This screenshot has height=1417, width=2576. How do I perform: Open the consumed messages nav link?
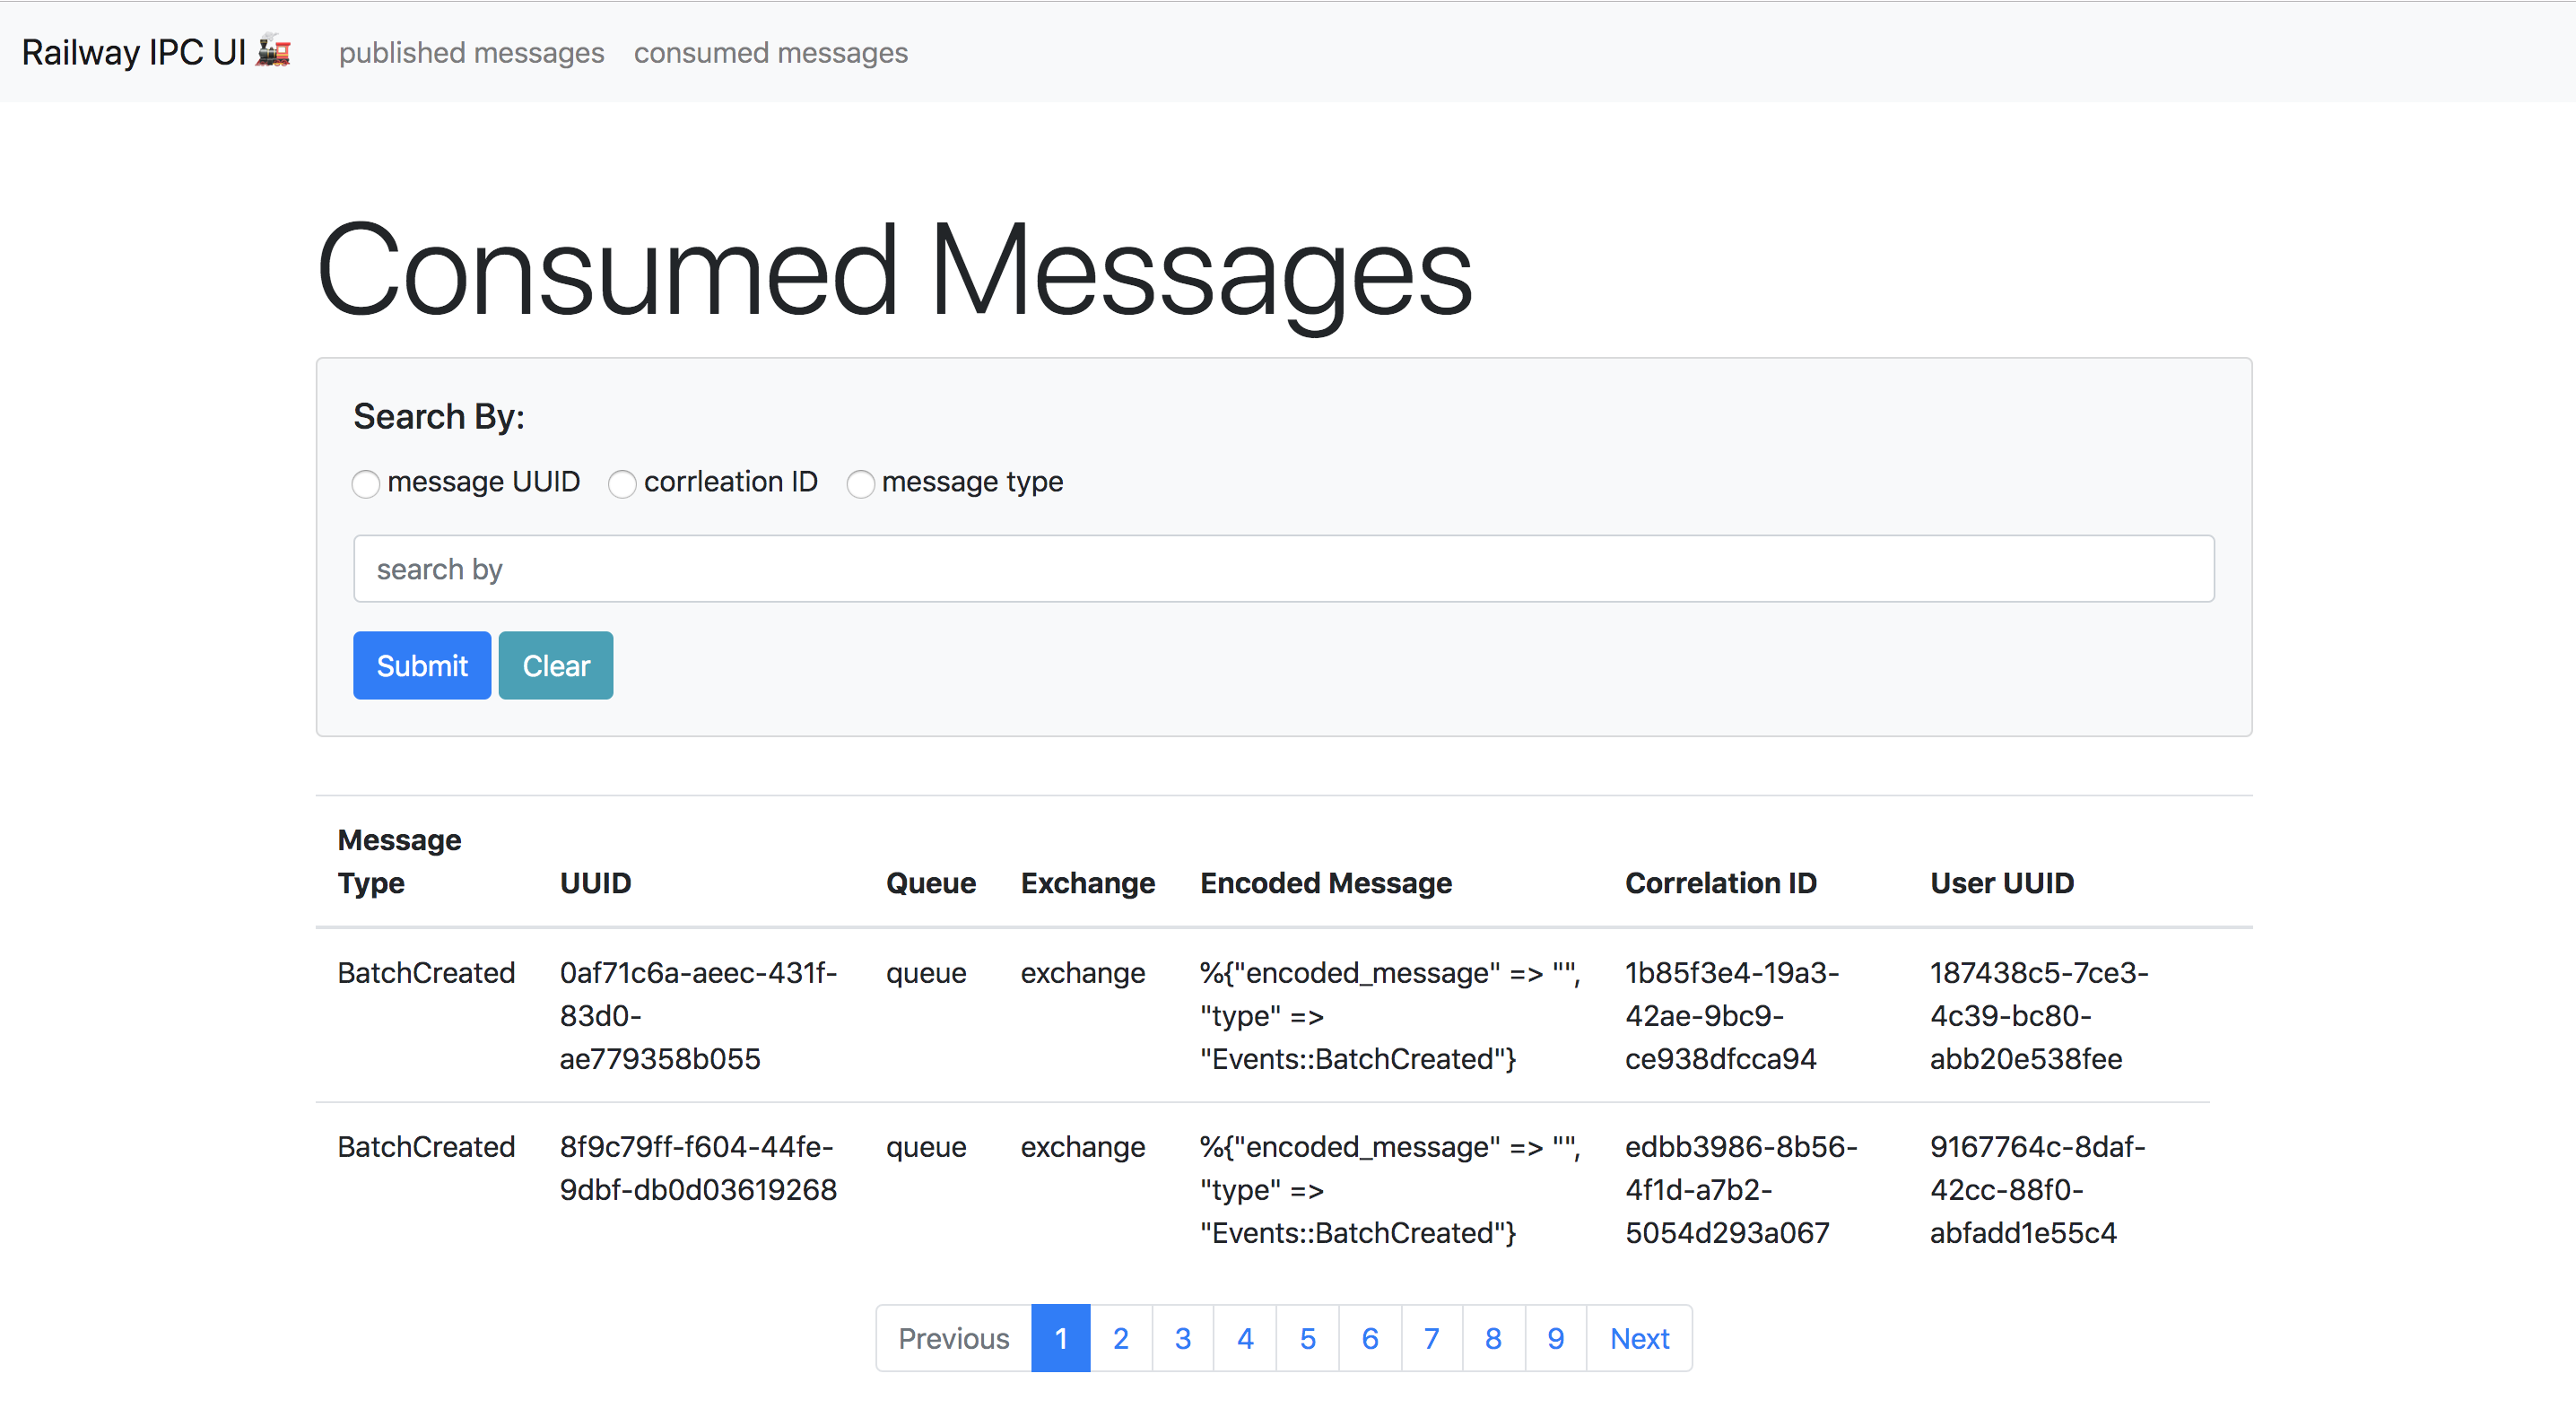[x=770, y=53]
